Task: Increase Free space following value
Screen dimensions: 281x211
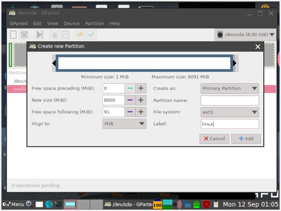Action: (x=141, y=112)
